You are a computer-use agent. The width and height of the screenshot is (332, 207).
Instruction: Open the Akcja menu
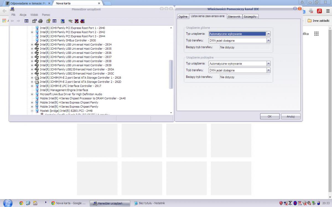click(x=23, y=15)
